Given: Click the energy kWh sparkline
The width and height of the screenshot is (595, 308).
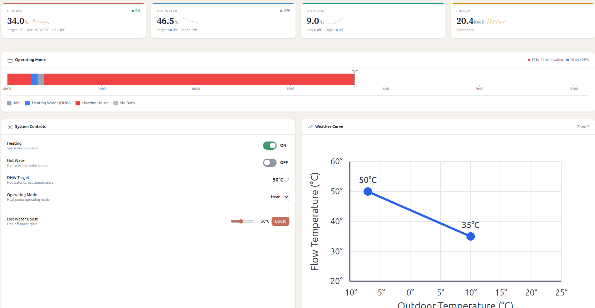Looking at the screenshot, I should click(496, 21).
